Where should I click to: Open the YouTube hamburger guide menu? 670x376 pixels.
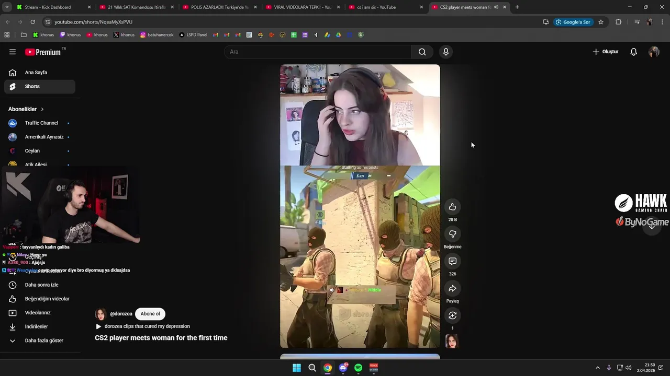[13, 52]
